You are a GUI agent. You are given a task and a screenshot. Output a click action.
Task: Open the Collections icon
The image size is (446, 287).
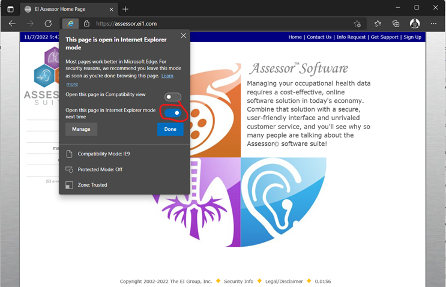click(x=396, y=23)
